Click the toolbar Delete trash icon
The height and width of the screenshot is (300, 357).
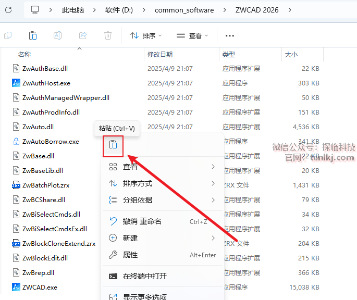(x=108, y=35)
